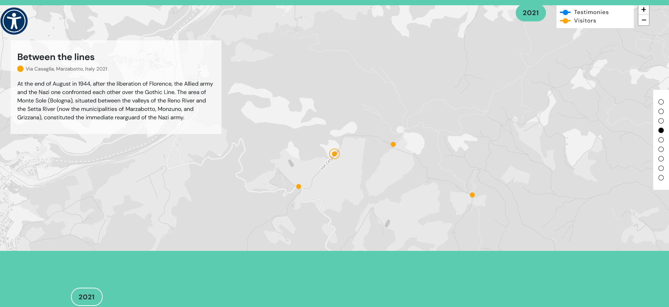Select the seventh story navigation dot
669x307 pixels.
click(x=661, y=159)
